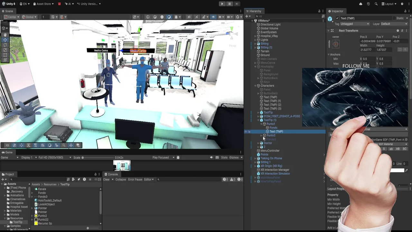This screenshot has height=232, width=412.
Task: Start Play mode with the Play button
Action: coord(222,4)
